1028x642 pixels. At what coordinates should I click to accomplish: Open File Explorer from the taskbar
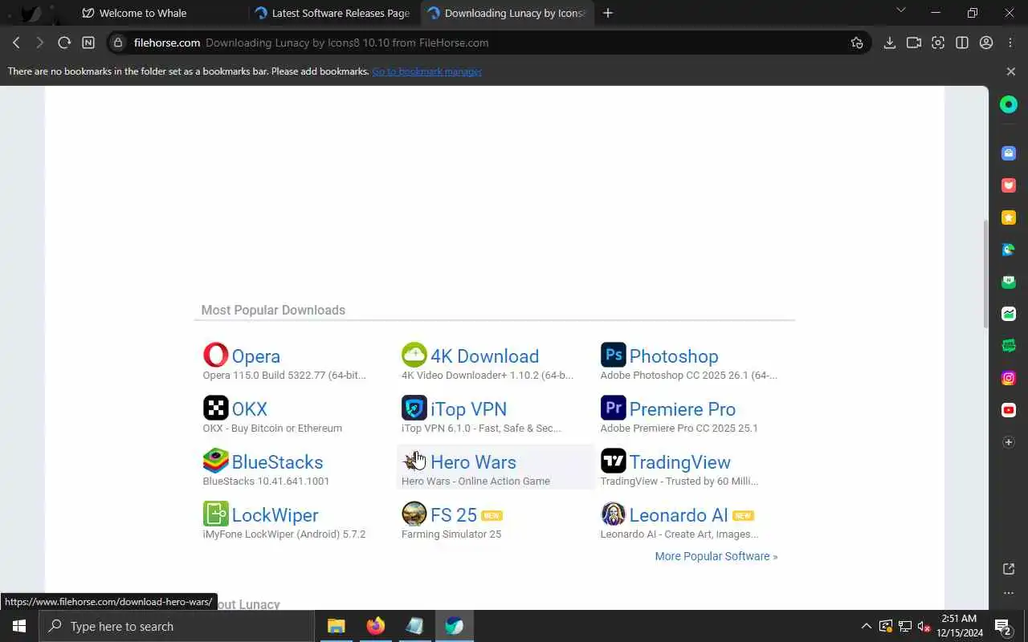coord(336,626)
